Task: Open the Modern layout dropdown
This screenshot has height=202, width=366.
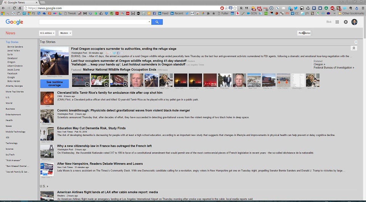Action: click(x=65, y=33)
